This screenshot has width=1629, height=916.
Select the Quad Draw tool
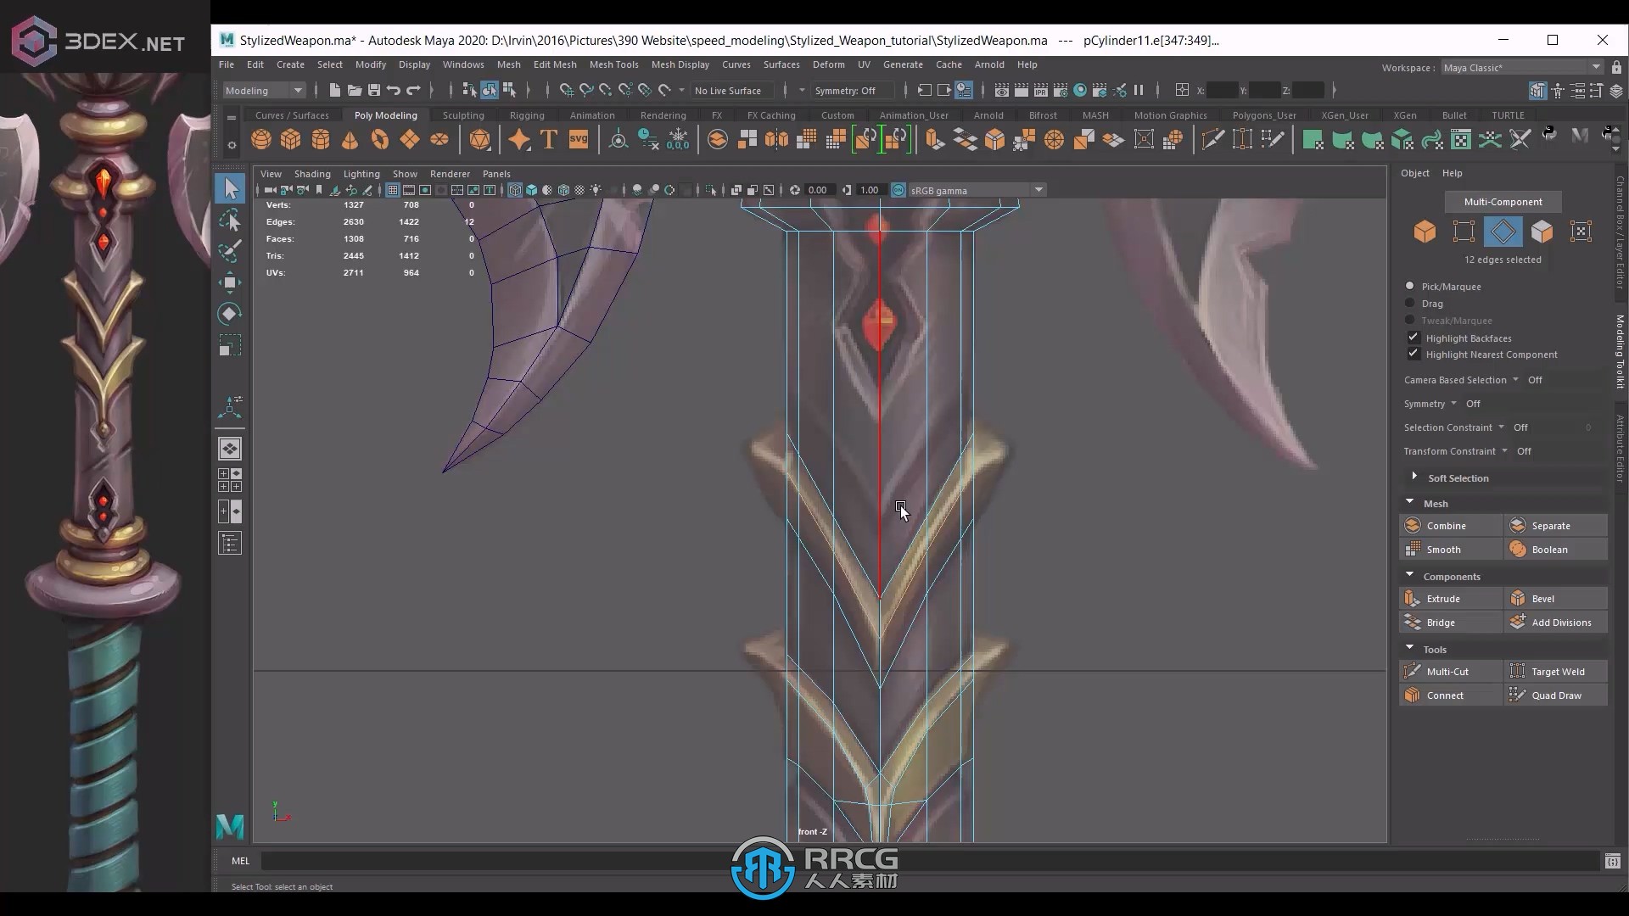tap(1556, 695)
